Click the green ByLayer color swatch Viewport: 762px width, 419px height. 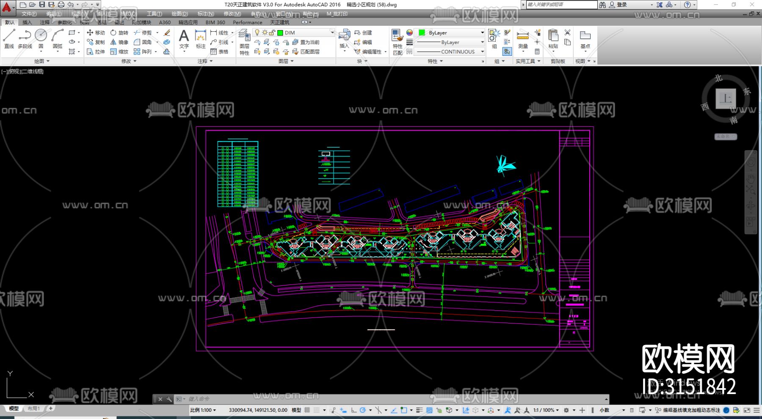pyautogui.click(x=422, y=33)
